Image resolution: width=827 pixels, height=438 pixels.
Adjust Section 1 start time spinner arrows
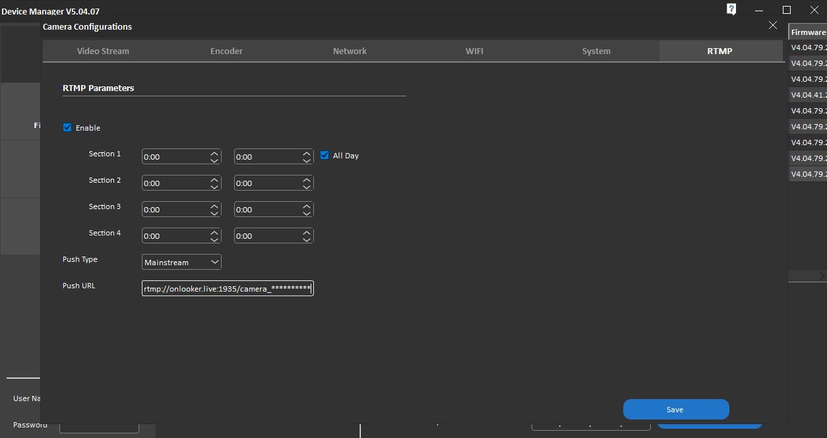click(x=214, y=156)
